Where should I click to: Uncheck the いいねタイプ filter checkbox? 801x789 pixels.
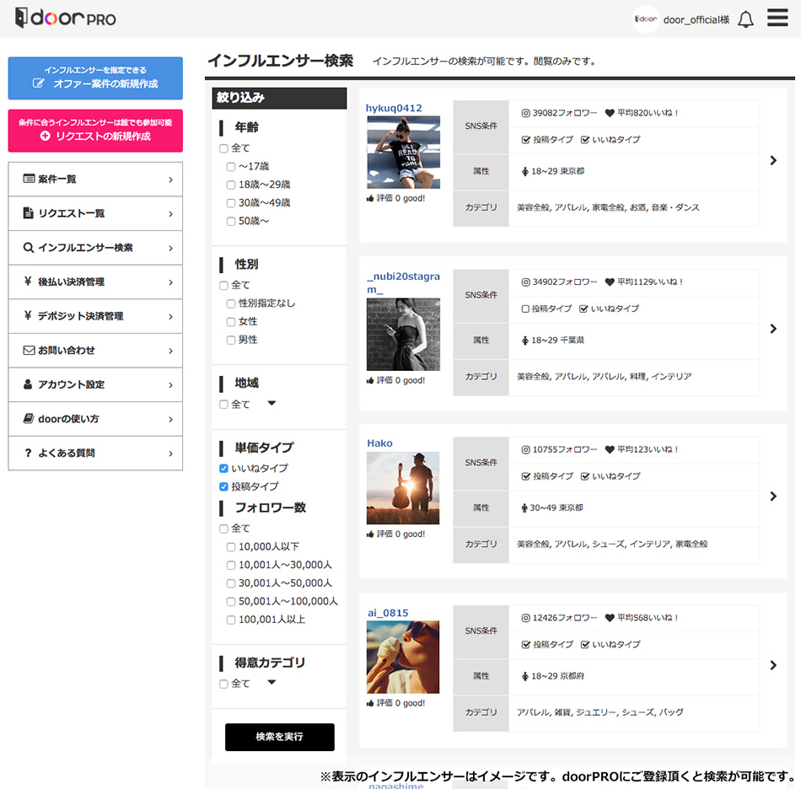pyautogui.click(x=223, y=469)
